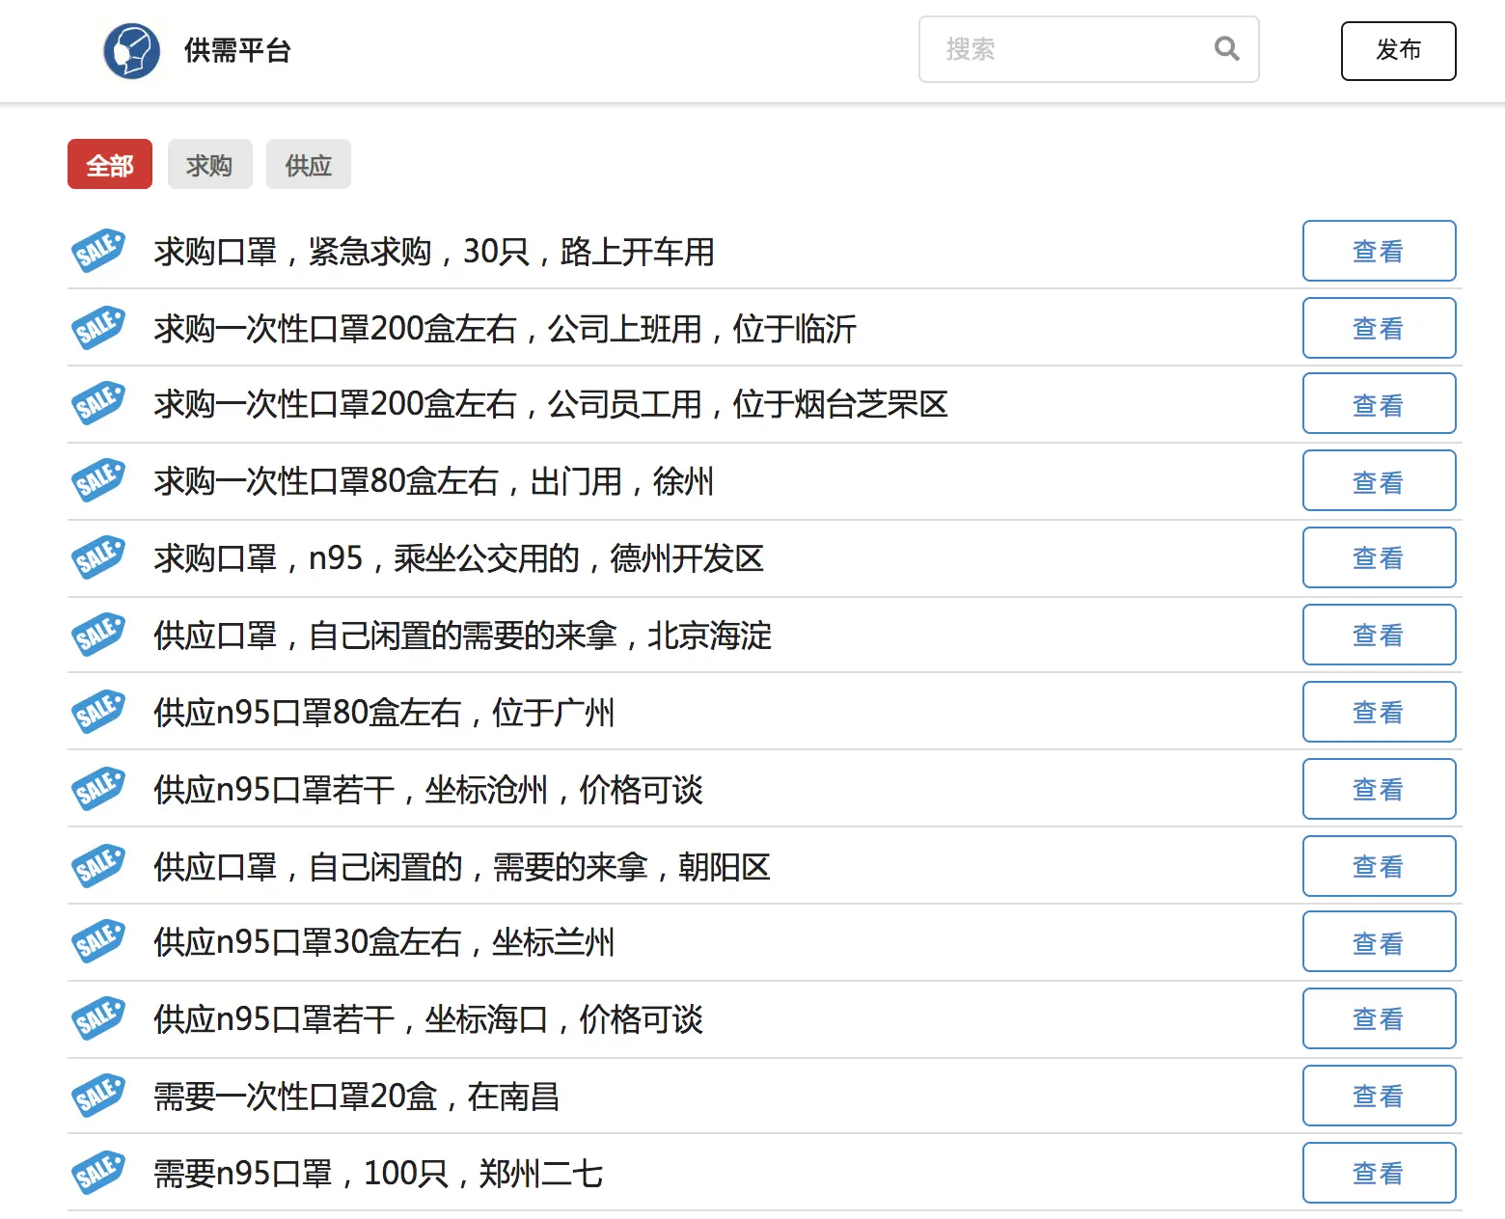The width and height of the screenshot is (1505, 1219).
Task: Open post 求购口罩，紧急求购，30只，路上开车用
Action: tap(434, 252)
